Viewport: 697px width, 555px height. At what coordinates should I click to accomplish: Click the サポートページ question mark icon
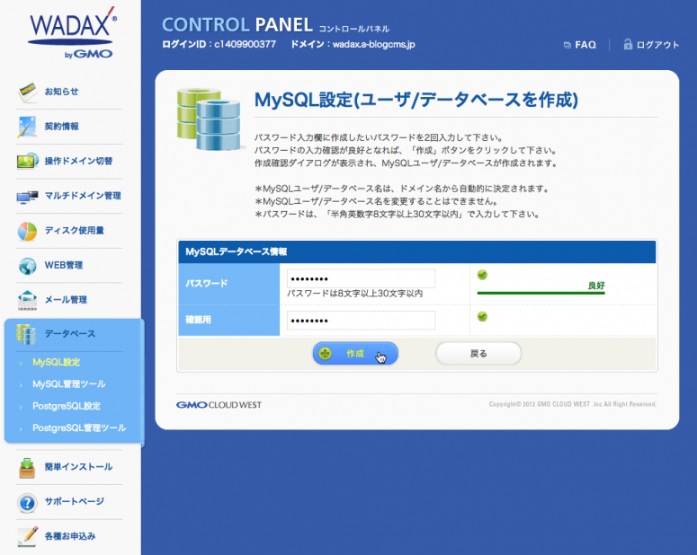(x=28, y=502)
